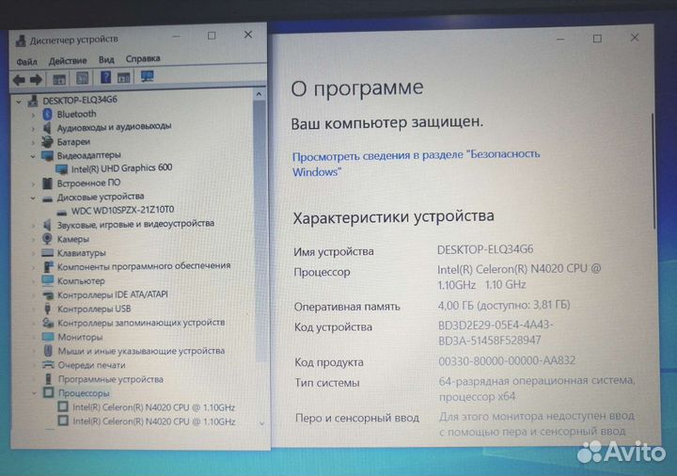Image resolution: width=677 pixels, height=476 pixels.
Task: Click the DESKTOP-ELQ34G6 computer root icon
Action: 33,101
